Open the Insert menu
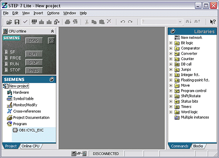The height and width of the screenshot is (158, 219). (38, 13)
